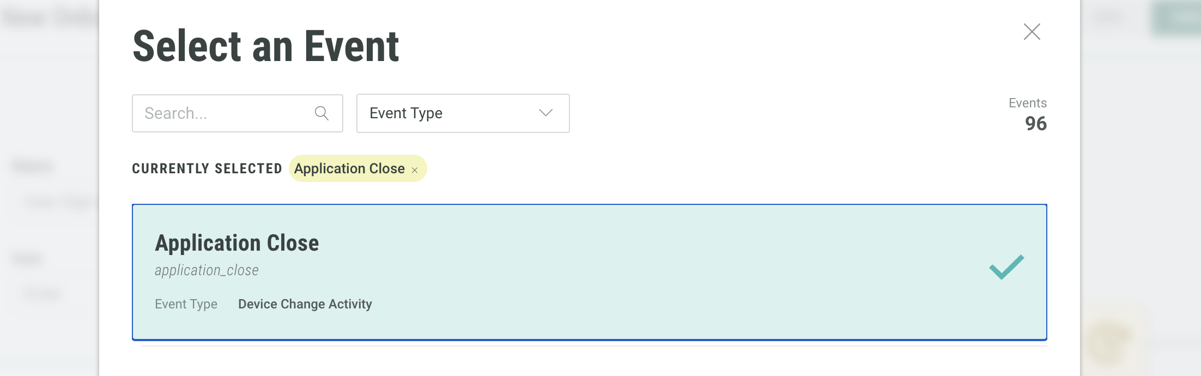Click the application_close identifier text
The height and width of the screenshot is (376, 1201).
(207, 270)
